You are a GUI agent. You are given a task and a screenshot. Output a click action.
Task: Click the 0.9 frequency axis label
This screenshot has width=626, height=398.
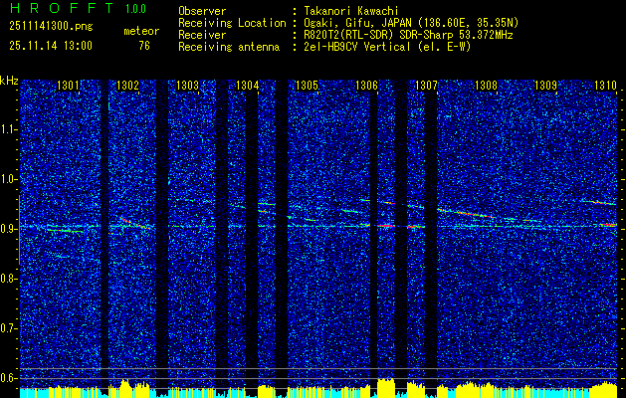pyautogui.click(x=9, y=229)
